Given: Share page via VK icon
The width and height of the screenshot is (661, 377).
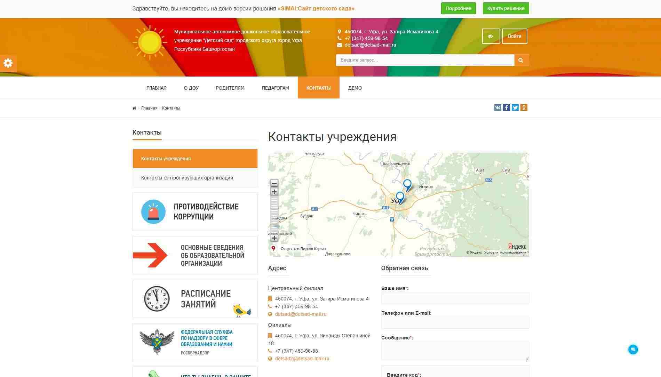Looking at the screenshot, I should pos(497,107).
